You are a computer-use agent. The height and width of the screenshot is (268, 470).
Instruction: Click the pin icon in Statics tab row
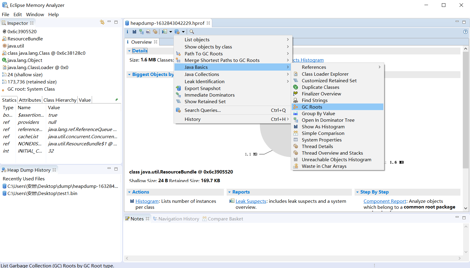[117, 100]
